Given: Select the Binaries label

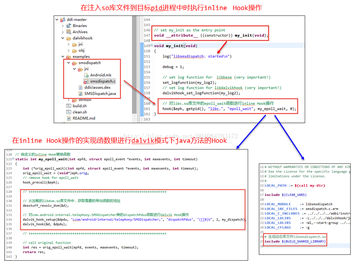Looking at the screenshot, I should pos(80,26).
